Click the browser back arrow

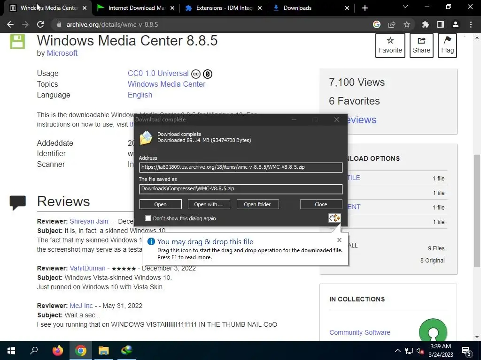click(10, 24)
